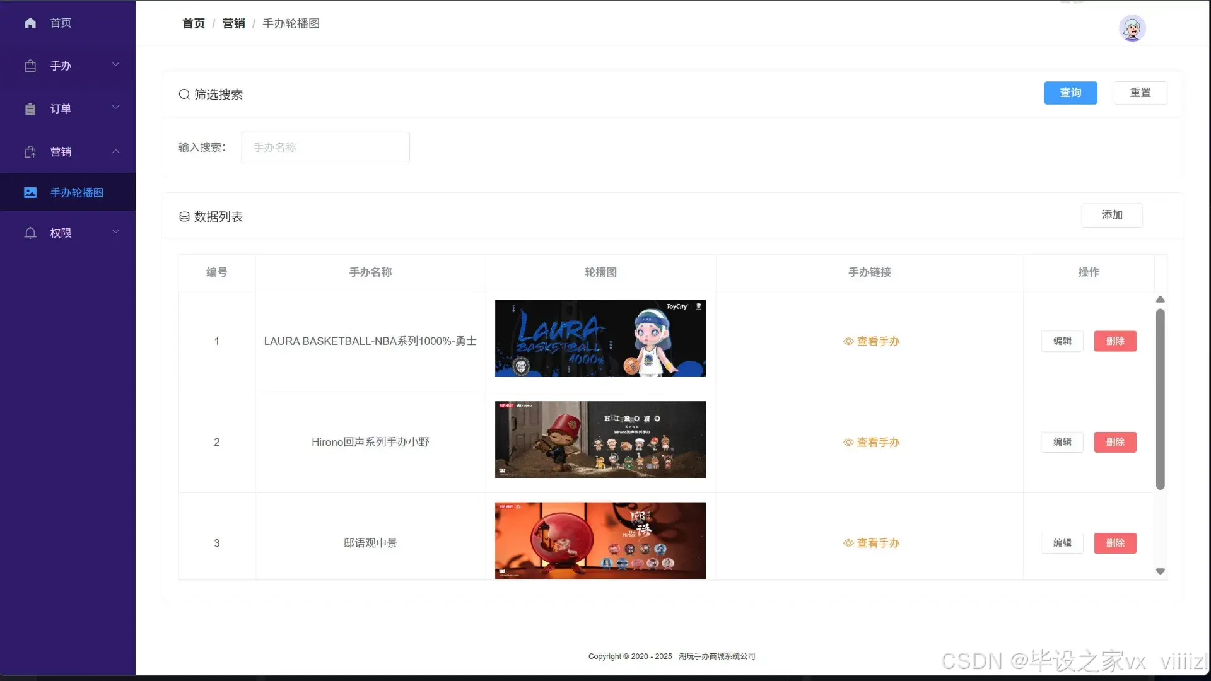
Task: Edit the LAURA BASKETBALL row
Action: pyautogui.click(x=1062, y=341)
